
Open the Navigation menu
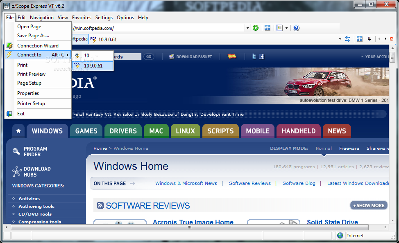[x=42, y=18]
